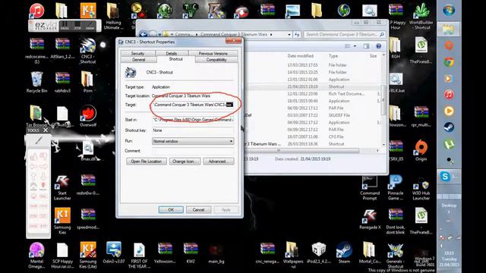Click the Explorer search box
The width and height of the screenshot is (486, 273).
click(x=345, y=34)
